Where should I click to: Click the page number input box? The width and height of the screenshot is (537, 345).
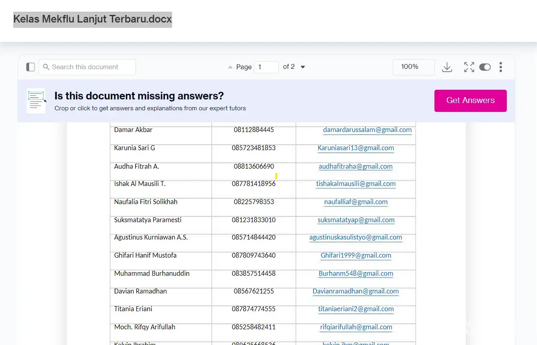pyautogui.click(x=266, y=67)
